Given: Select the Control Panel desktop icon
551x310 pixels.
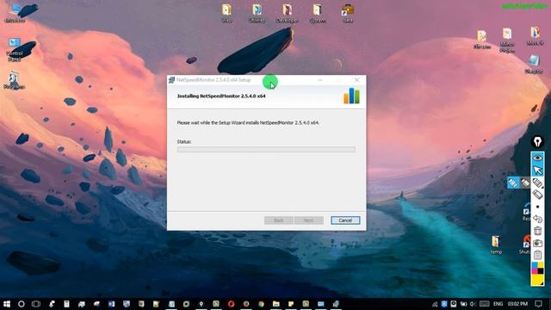Looking at the screenshot, I should [15, 50].
